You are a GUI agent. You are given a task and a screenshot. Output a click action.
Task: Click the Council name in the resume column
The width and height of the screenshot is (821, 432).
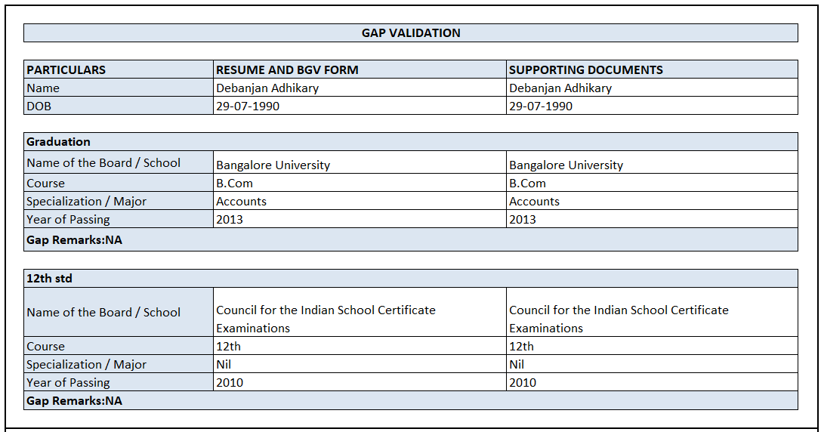coord(326,319)
